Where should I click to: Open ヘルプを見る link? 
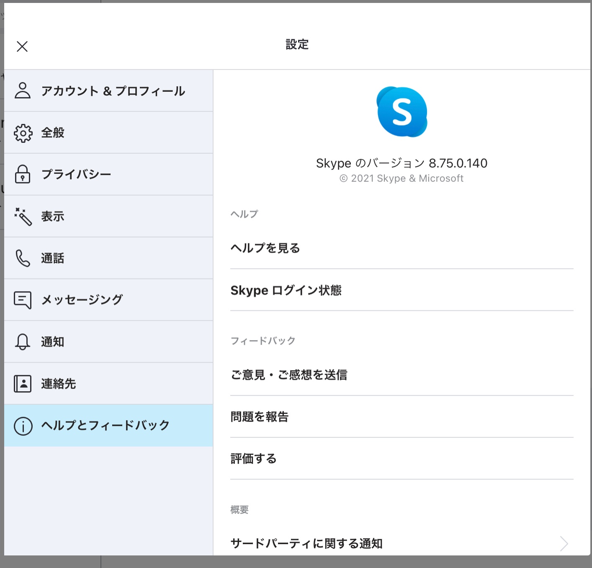[x=402, y=248]
